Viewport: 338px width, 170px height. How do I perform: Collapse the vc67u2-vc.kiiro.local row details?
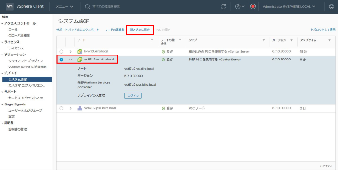pos(70,60)
